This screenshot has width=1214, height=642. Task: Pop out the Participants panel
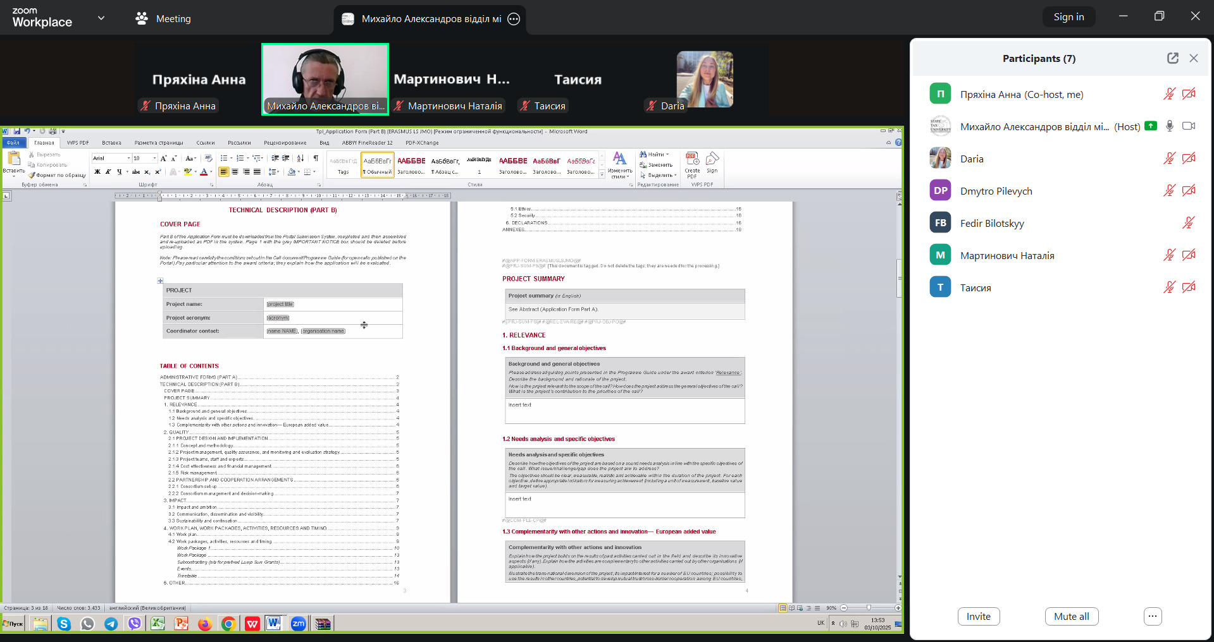click(1172, 58)
